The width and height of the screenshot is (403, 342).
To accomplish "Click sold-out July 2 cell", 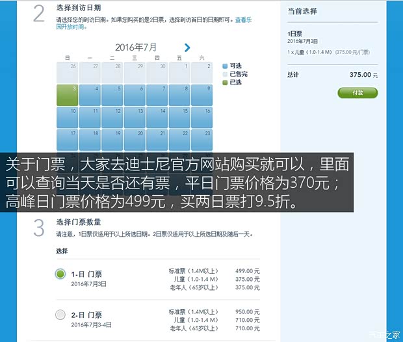I will [201, 73].
